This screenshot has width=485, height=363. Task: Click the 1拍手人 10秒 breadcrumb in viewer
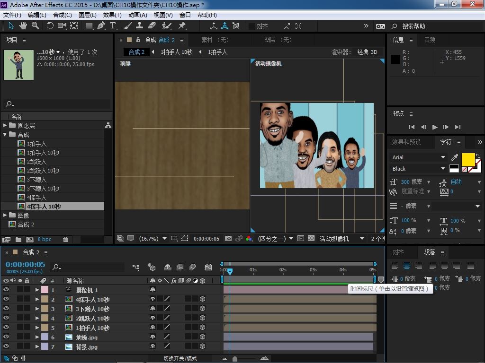(176, 52)
